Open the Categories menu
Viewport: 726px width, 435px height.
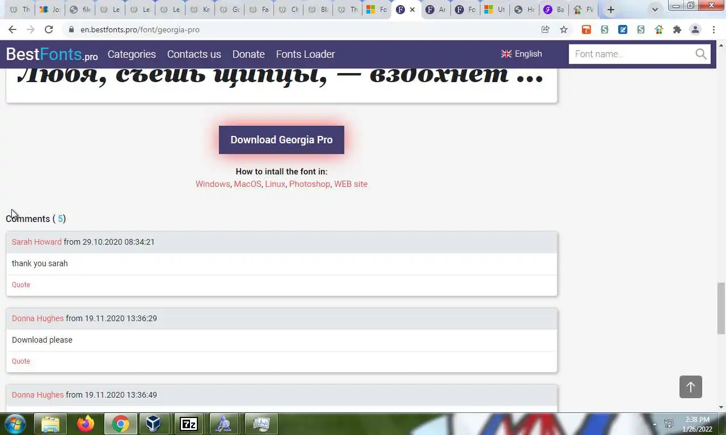[x=132, y=54]
